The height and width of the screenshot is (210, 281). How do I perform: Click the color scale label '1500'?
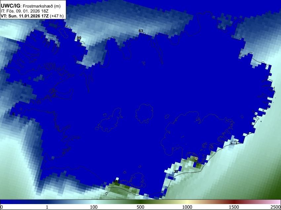pos(234,207)
